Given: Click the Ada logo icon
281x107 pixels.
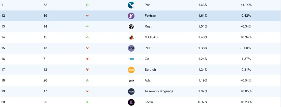Looking at the screenshot, I should coord(131,81).
